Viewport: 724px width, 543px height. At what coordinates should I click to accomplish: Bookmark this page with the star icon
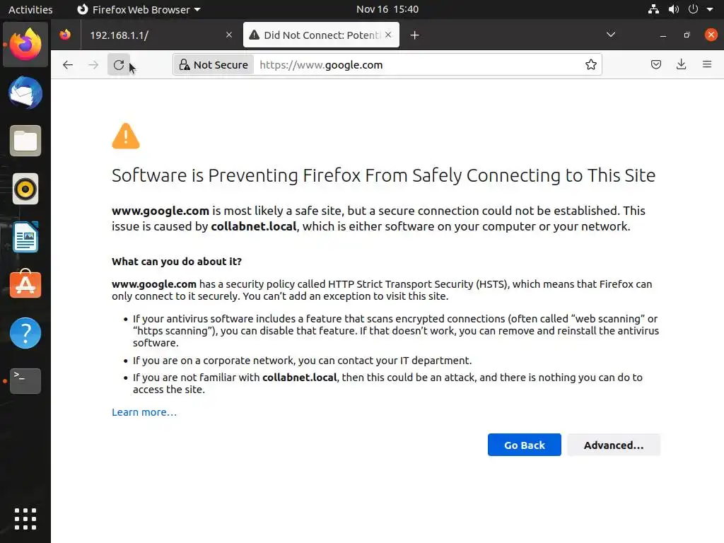[591, 65]
